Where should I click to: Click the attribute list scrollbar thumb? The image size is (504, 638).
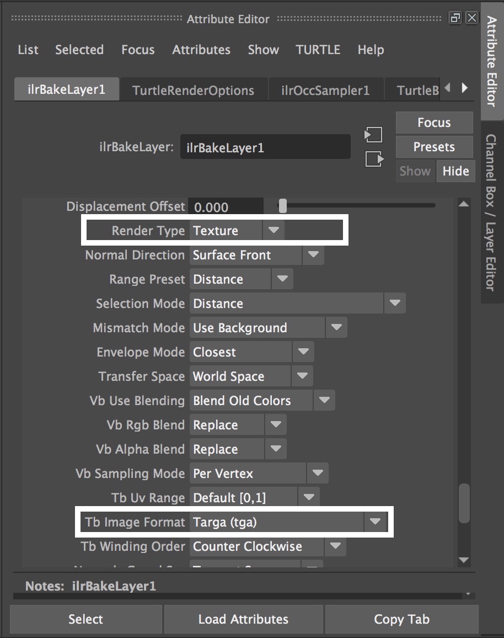(x=464, y=503)
